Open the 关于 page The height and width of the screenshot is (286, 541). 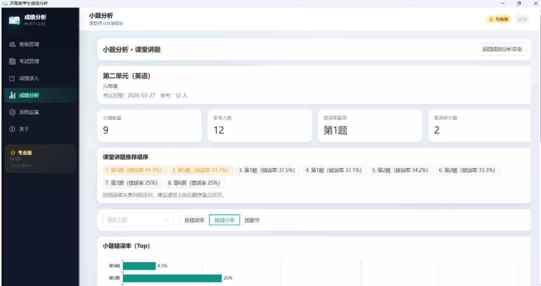(x=40, y=129)
